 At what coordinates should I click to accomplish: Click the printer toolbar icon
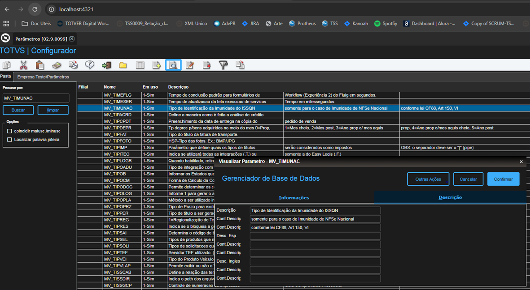(73, 65)
